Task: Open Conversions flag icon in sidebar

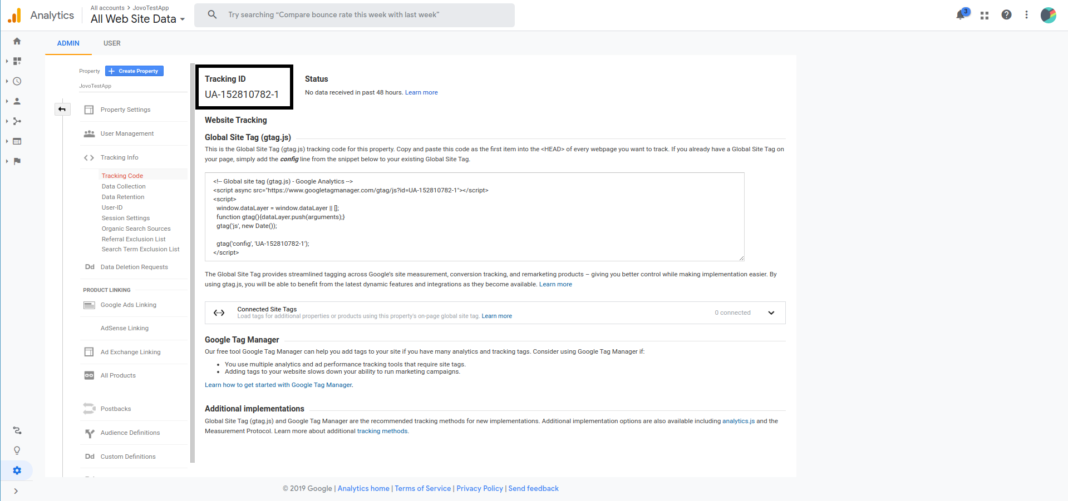Action: pyautogui.click(x=17, y=161)
